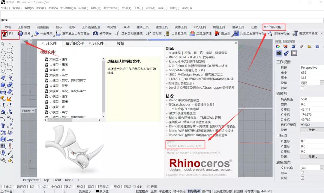Screen dimensions: 324x193
Task: Select the text T tool in sidebar
Action: click(3, 126)
